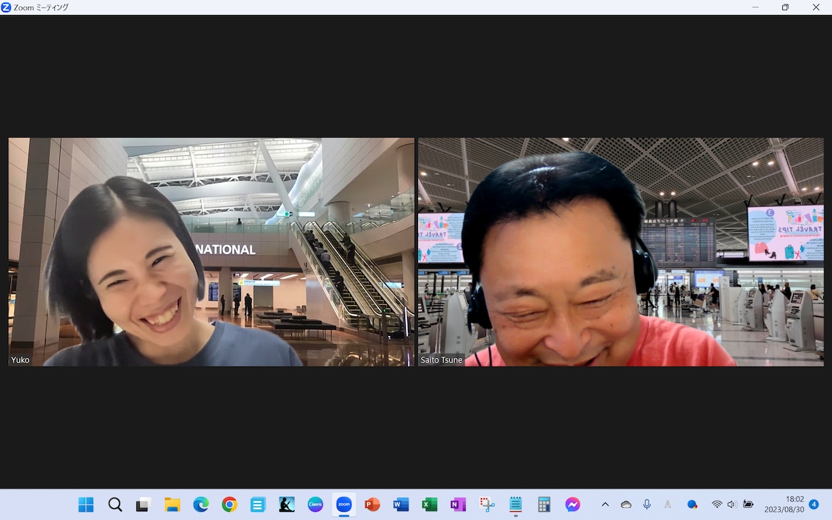The height and width of the screenshot is (520, 832).
Task: Open the Kindle app from the taskbar
Action: coord(286,504)
